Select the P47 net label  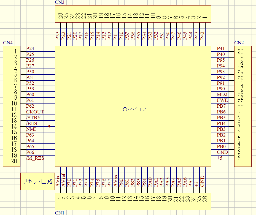173,36
